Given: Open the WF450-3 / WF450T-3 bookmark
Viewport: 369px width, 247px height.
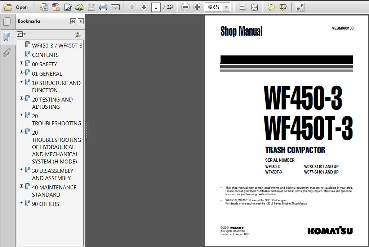Looking at the screenshot, I should click(x=57, y=45).
